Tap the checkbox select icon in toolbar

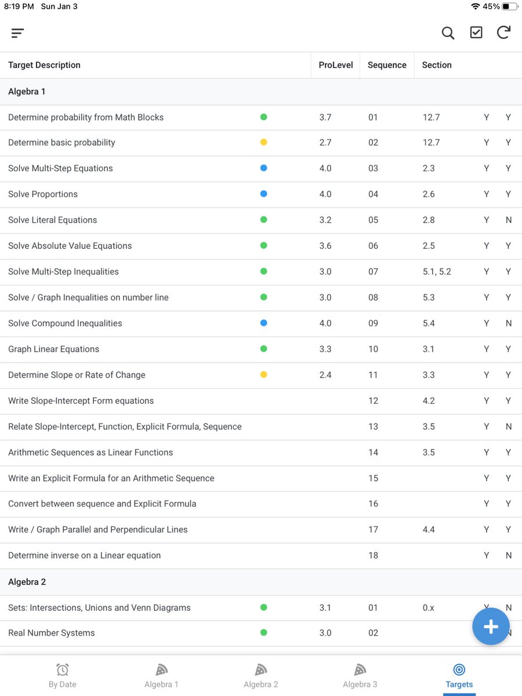pyautogui.click(x=476, y=32)
